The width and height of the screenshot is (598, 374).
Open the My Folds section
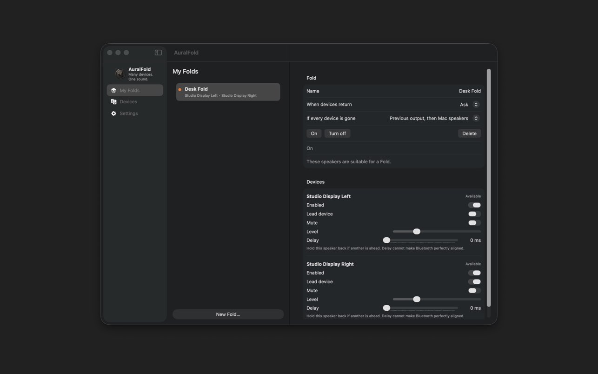pos(135,90)
